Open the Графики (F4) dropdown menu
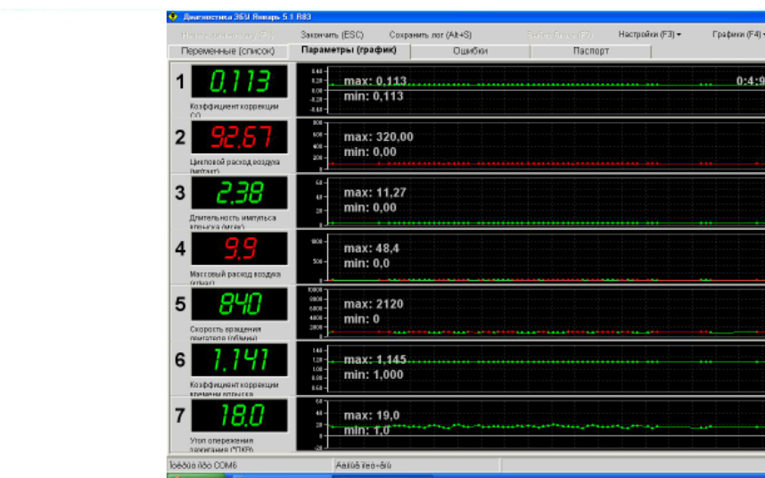765x478 pixels. point(737,35)
